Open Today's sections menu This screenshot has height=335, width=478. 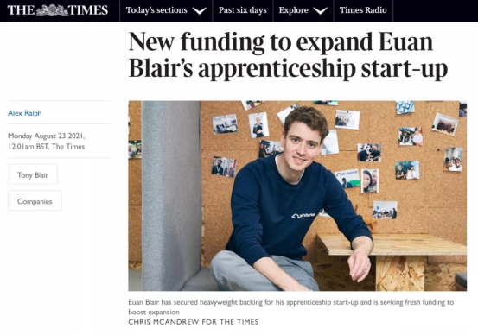pyautogui.click(x=156, y=10)
